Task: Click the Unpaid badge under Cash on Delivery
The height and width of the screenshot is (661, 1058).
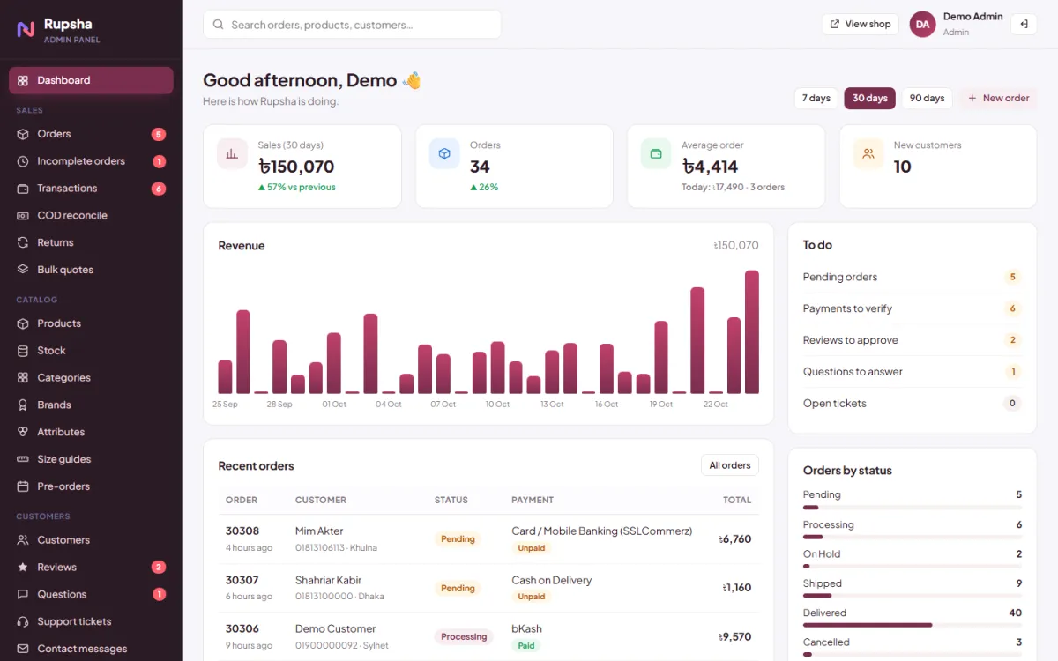Action: [x=531, y=597]
